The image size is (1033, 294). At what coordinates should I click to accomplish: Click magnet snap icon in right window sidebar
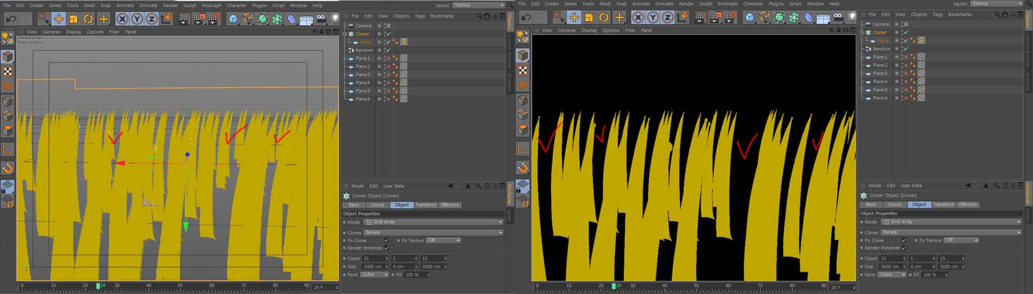coord(523,168)
